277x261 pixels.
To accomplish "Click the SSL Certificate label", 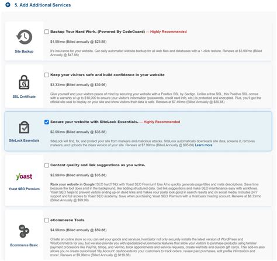I will [24, 97].
